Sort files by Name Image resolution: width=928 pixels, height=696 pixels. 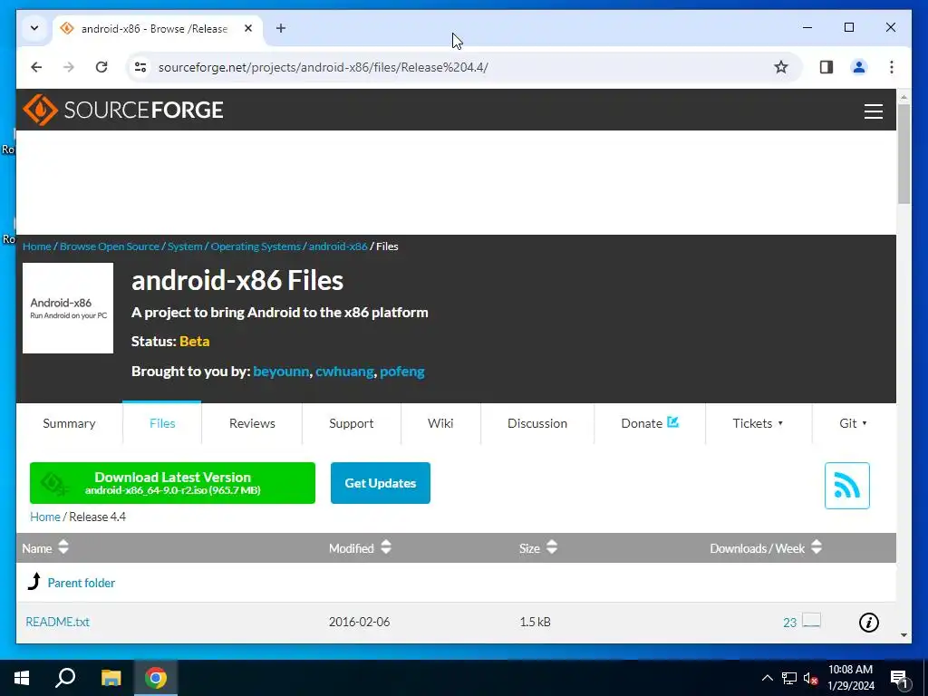point(45,548)
